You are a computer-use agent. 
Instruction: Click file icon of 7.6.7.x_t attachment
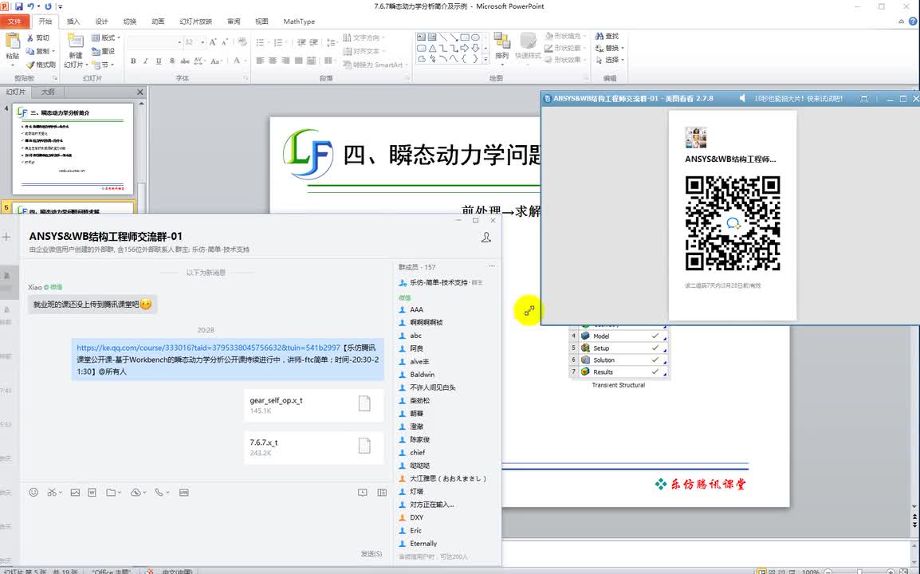[364, 446]
